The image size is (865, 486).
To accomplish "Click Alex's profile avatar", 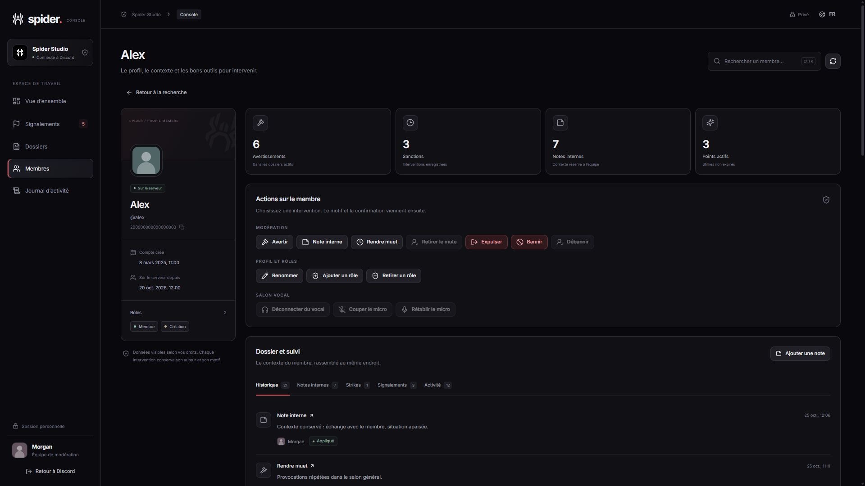I will [x=146, y=160].
